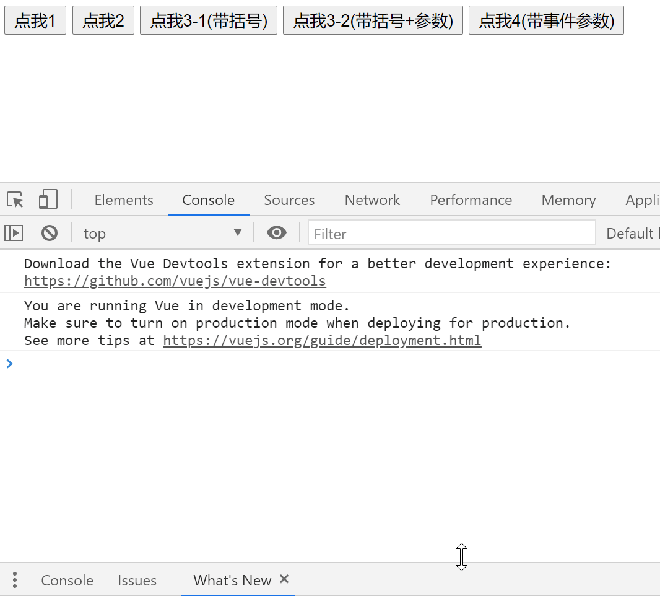This screenshot has height=596, width=660.
Task: Click the console prompt chevron
Action: point(9,364)
